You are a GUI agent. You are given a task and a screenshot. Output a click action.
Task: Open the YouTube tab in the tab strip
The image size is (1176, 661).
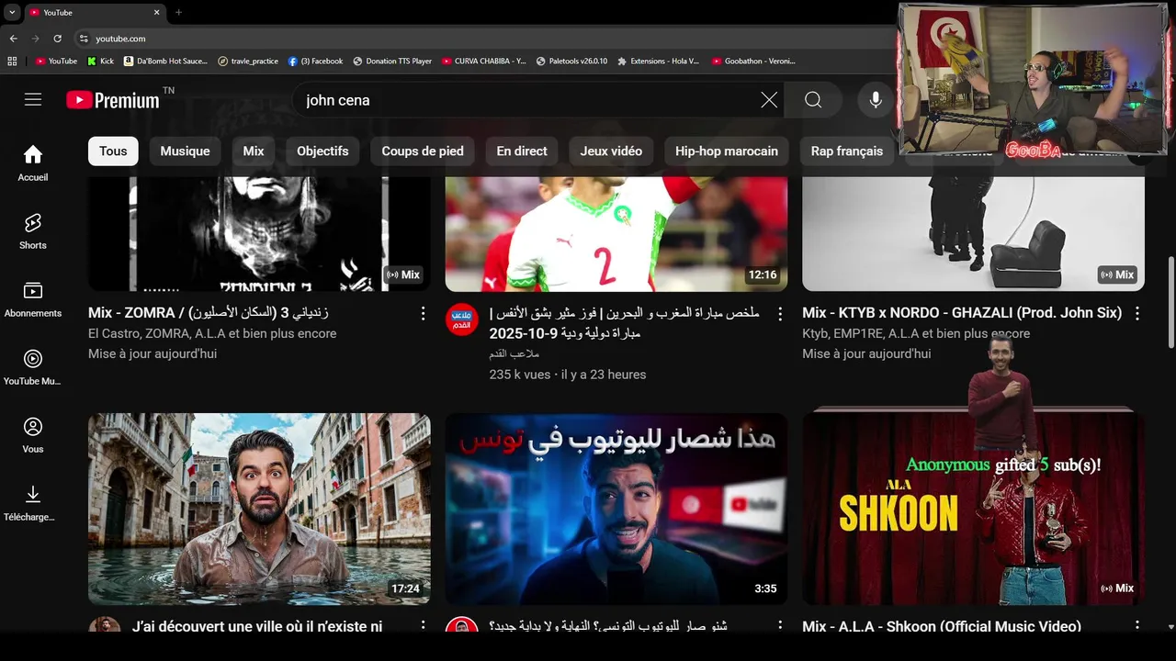[x=94, y=12]
